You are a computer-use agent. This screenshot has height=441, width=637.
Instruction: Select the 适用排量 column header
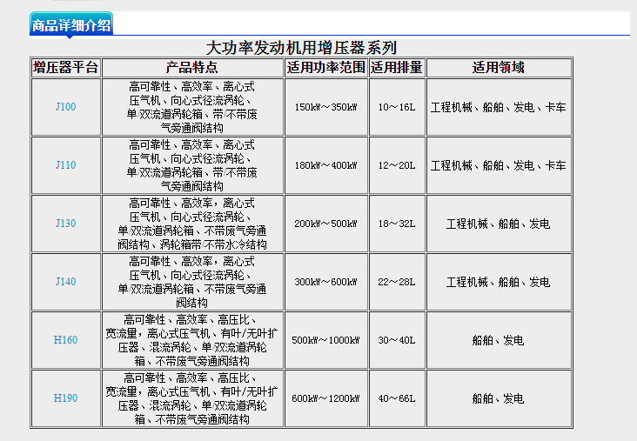click(397, 67)
